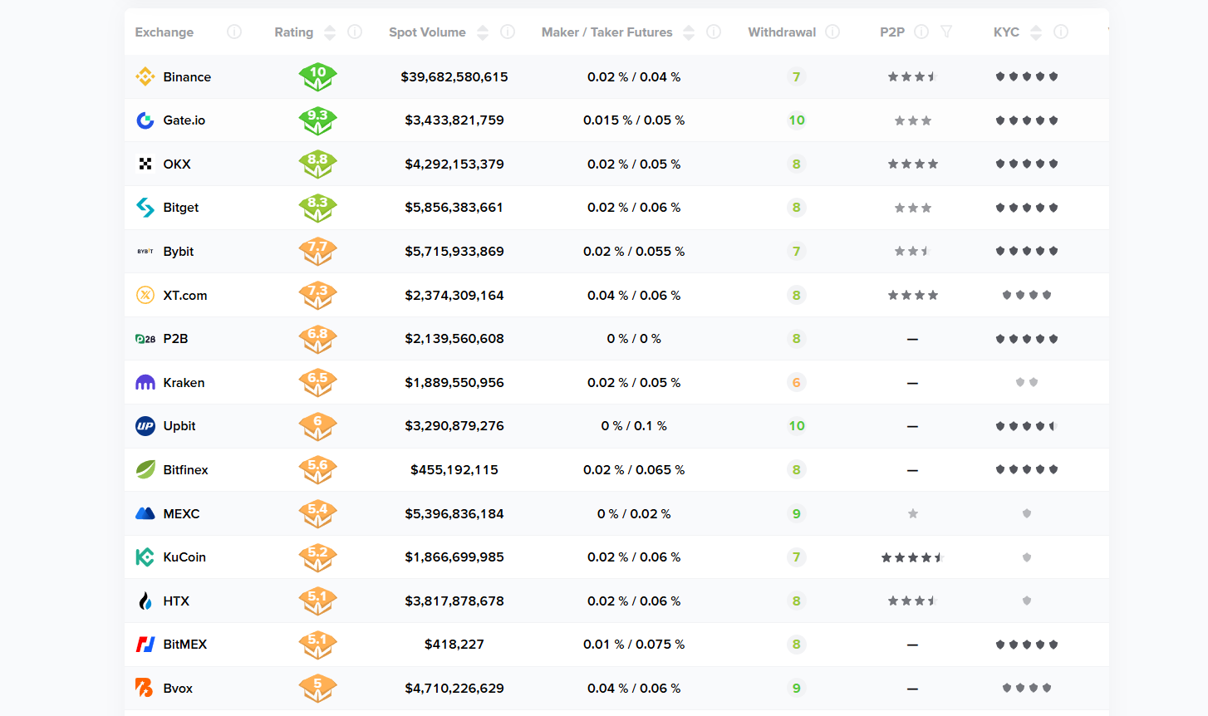
Task: Click XT.com KYC four-shield rating
Action: pos(1027,295)
